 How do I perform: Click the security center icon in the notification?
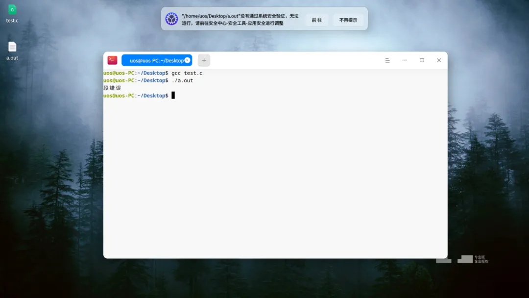[x=171, y=19]
